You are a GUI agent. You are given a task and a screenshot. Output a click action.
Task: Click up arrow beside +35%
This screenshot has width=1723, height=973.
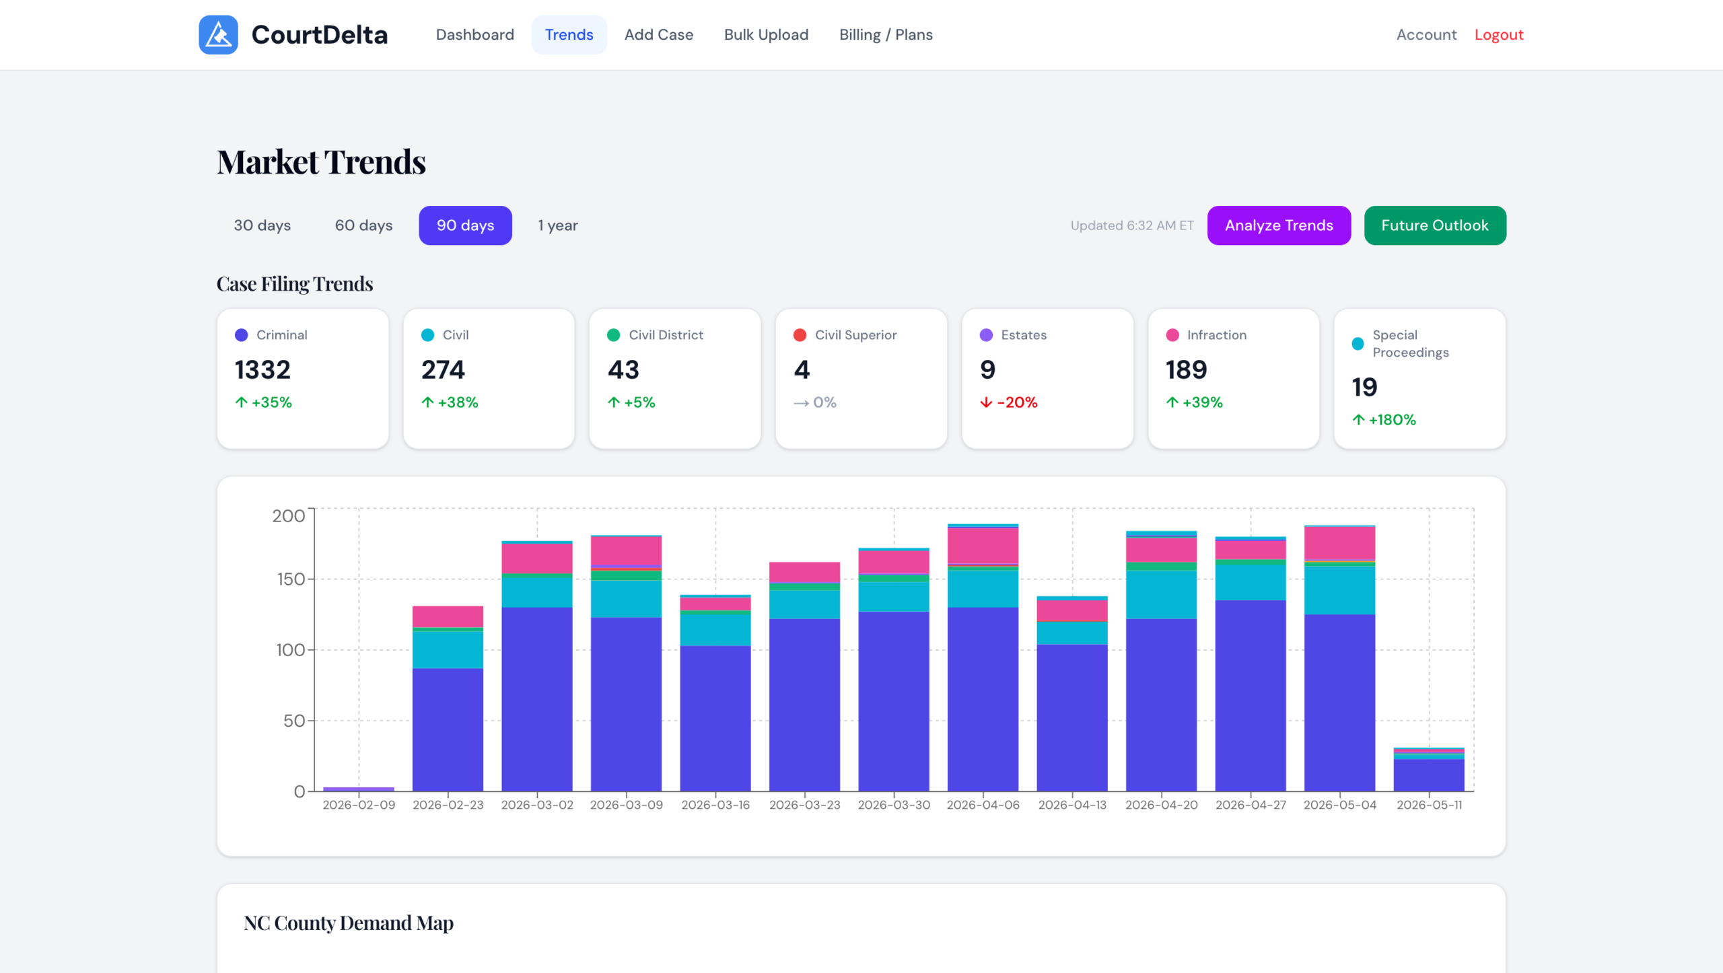tap(241, 402)
